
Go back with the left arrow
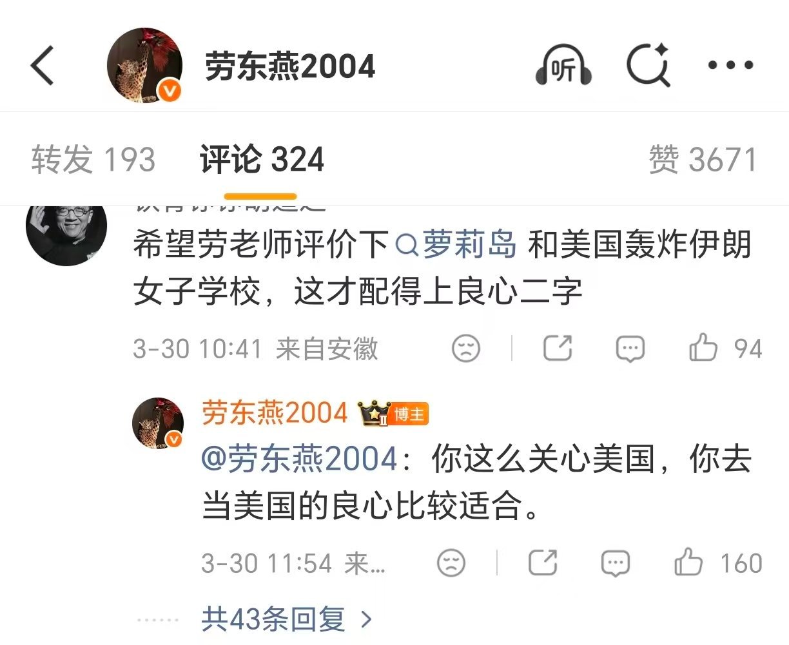click(42, 66)
